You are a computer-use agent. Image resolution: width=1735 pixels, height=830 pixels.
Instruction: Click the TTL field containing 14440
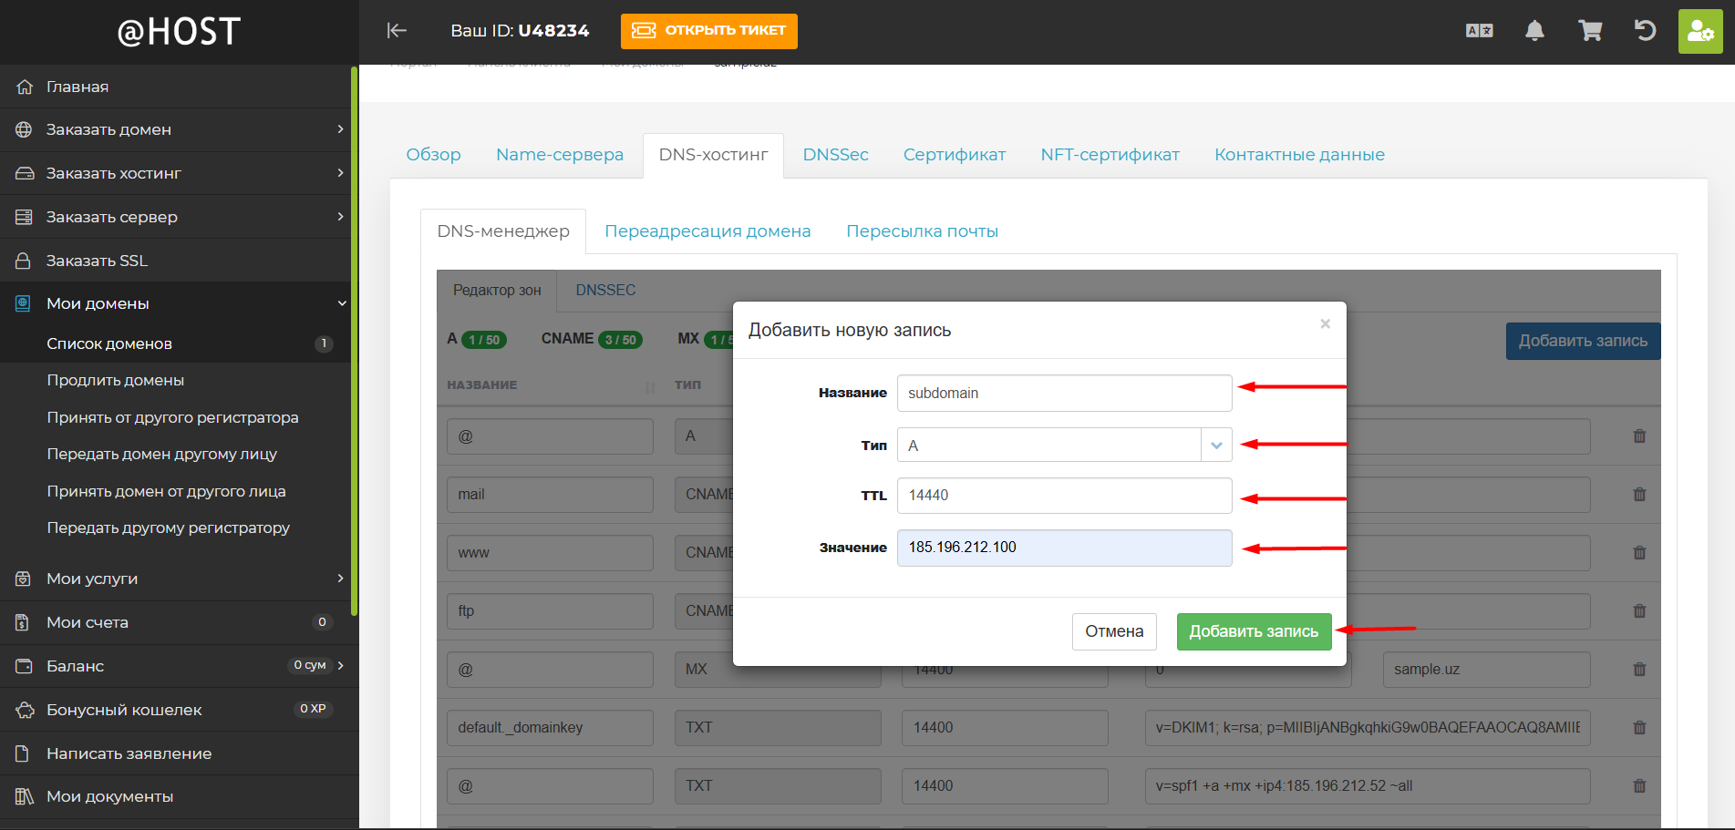[x=1064, y=496]
